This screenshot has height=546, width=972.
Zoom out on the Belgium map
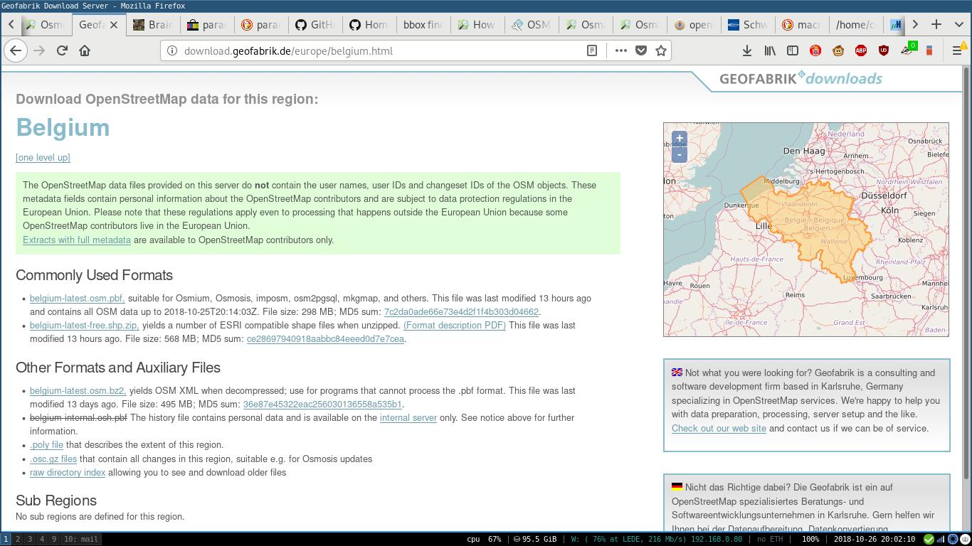click(680, 154)
